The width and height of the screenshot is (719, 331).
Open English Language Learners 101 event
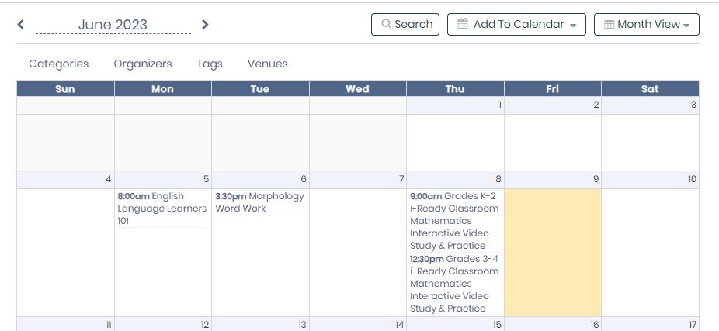[x=162, y=209]
